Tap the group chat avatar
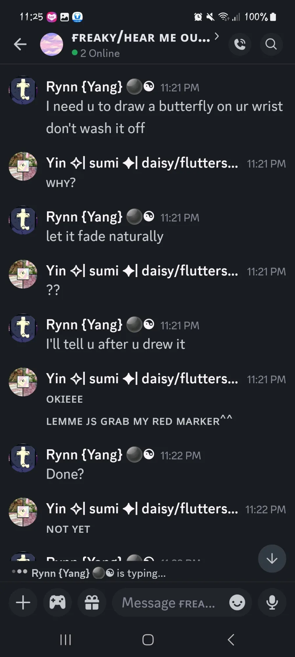Image resolution: width=295 pixels, height=657 pixels. tap(52, 44)
